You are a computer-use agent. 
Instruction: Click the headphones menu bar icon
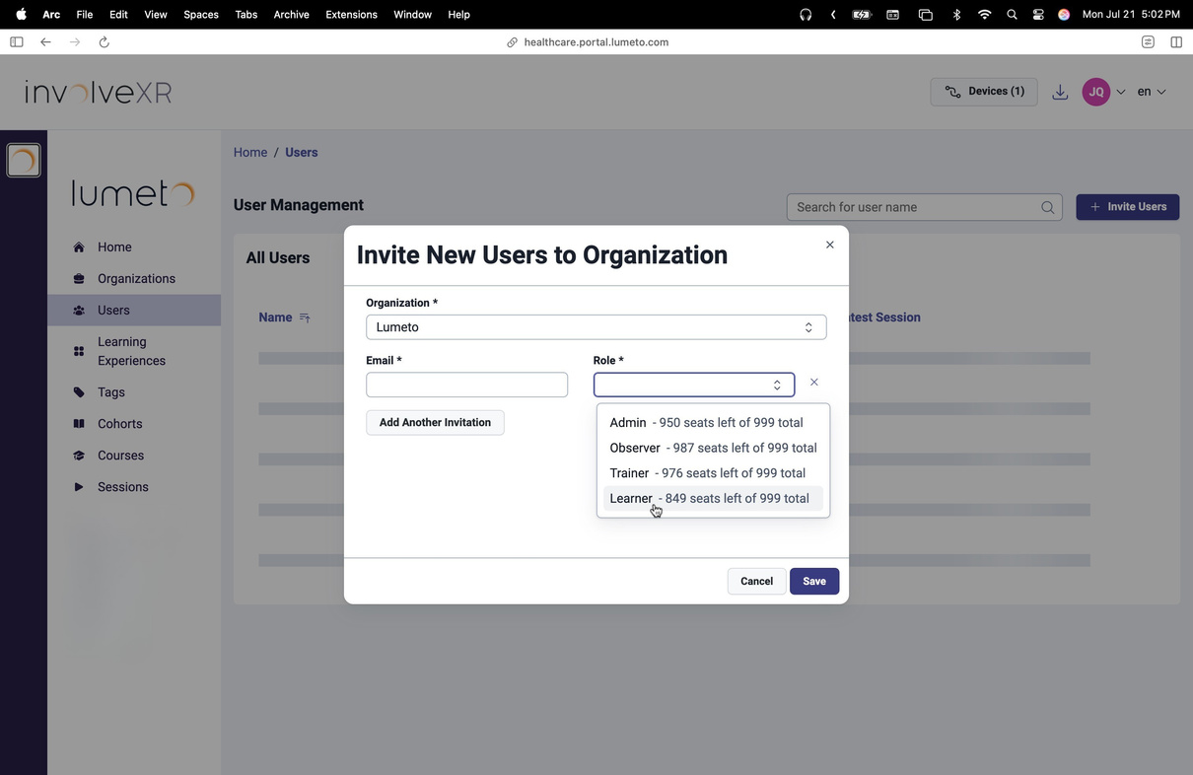click(806, 15)
